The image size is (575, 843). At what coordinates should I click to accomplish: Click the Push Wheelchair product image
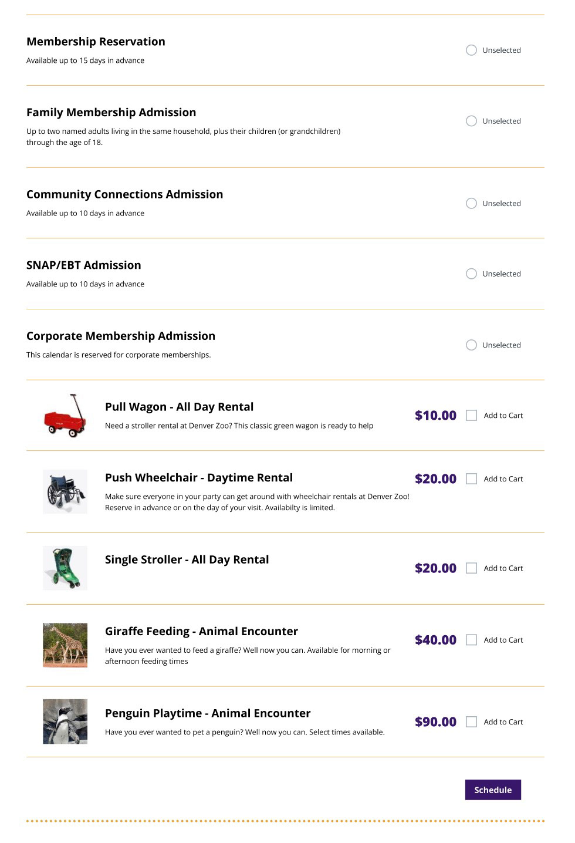pos(65,492)
